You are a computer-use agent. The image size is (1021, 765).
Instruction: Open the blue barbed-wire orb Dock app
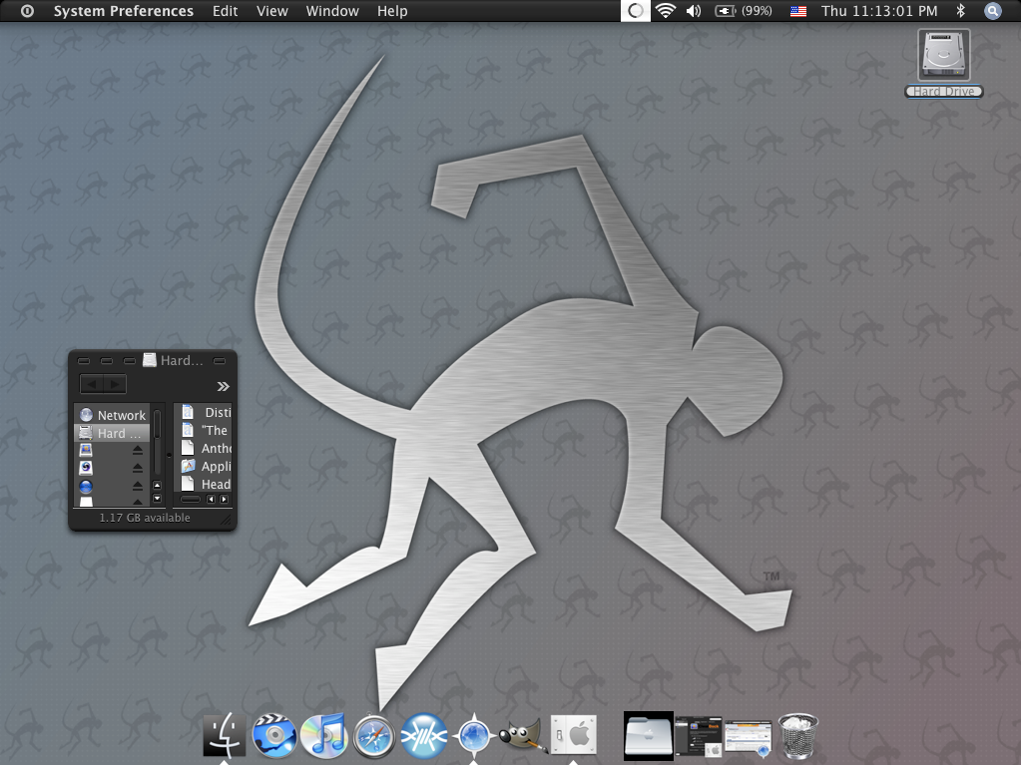[424, 736]
